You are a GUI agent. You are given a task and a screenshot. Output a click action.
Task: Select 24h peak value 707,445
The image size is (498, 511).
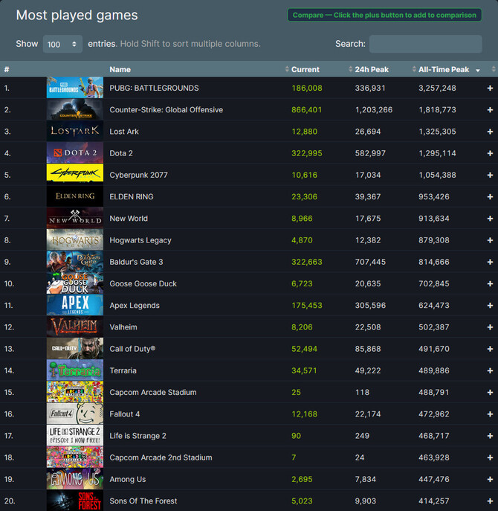tap(370, 262)
